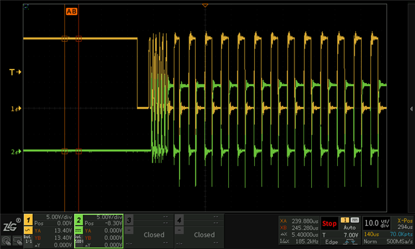Click the delta X 5.40000us reading
415x249 pixels.
(300, 235)
